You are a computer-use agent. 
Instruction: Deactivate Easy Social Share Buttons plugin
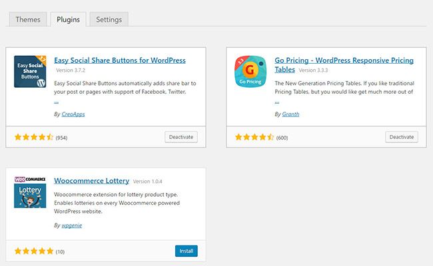point(181,137)
